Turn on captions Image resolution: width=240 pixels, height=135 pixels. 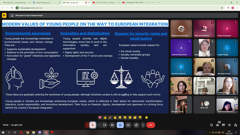coord(112,125)
